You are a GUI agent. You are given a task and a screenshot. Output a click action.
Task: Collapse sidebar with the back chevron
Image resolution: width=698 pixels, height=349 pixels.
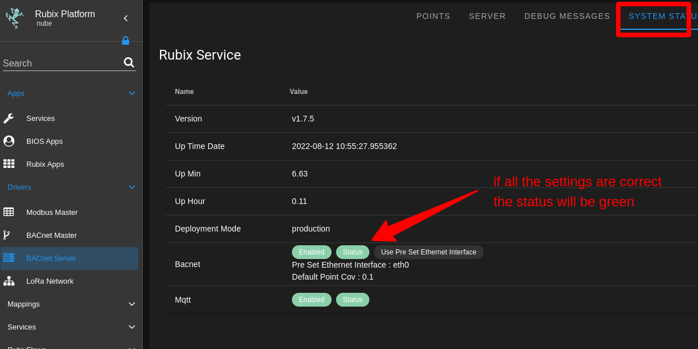(x=126, y=18)
